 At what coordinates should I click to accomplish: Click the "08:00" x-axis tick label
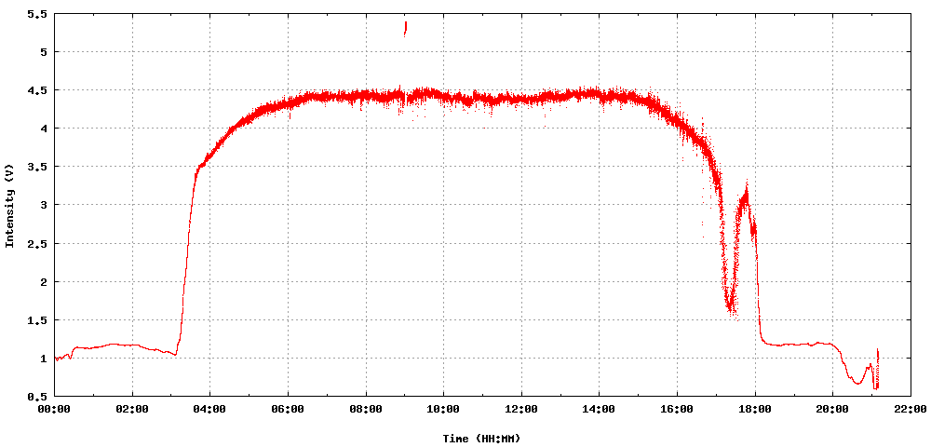tap(366, 409)
